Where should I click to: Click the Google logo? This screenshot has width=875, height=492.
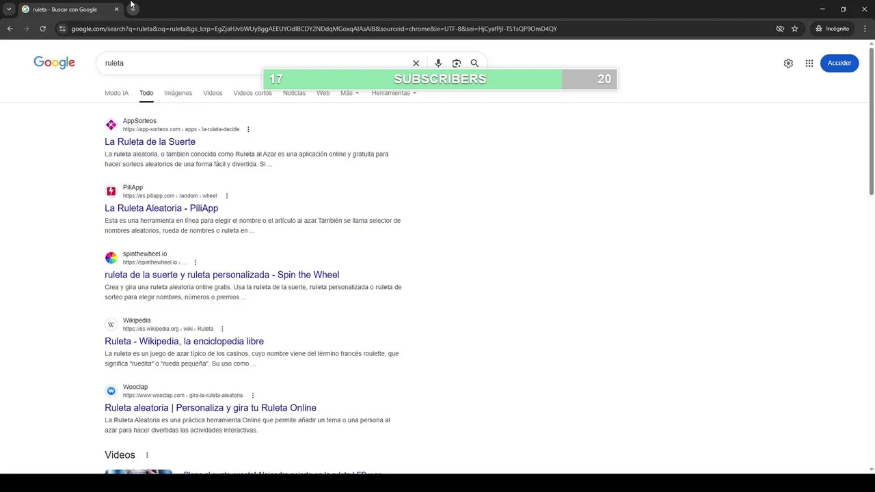point(54,63)
